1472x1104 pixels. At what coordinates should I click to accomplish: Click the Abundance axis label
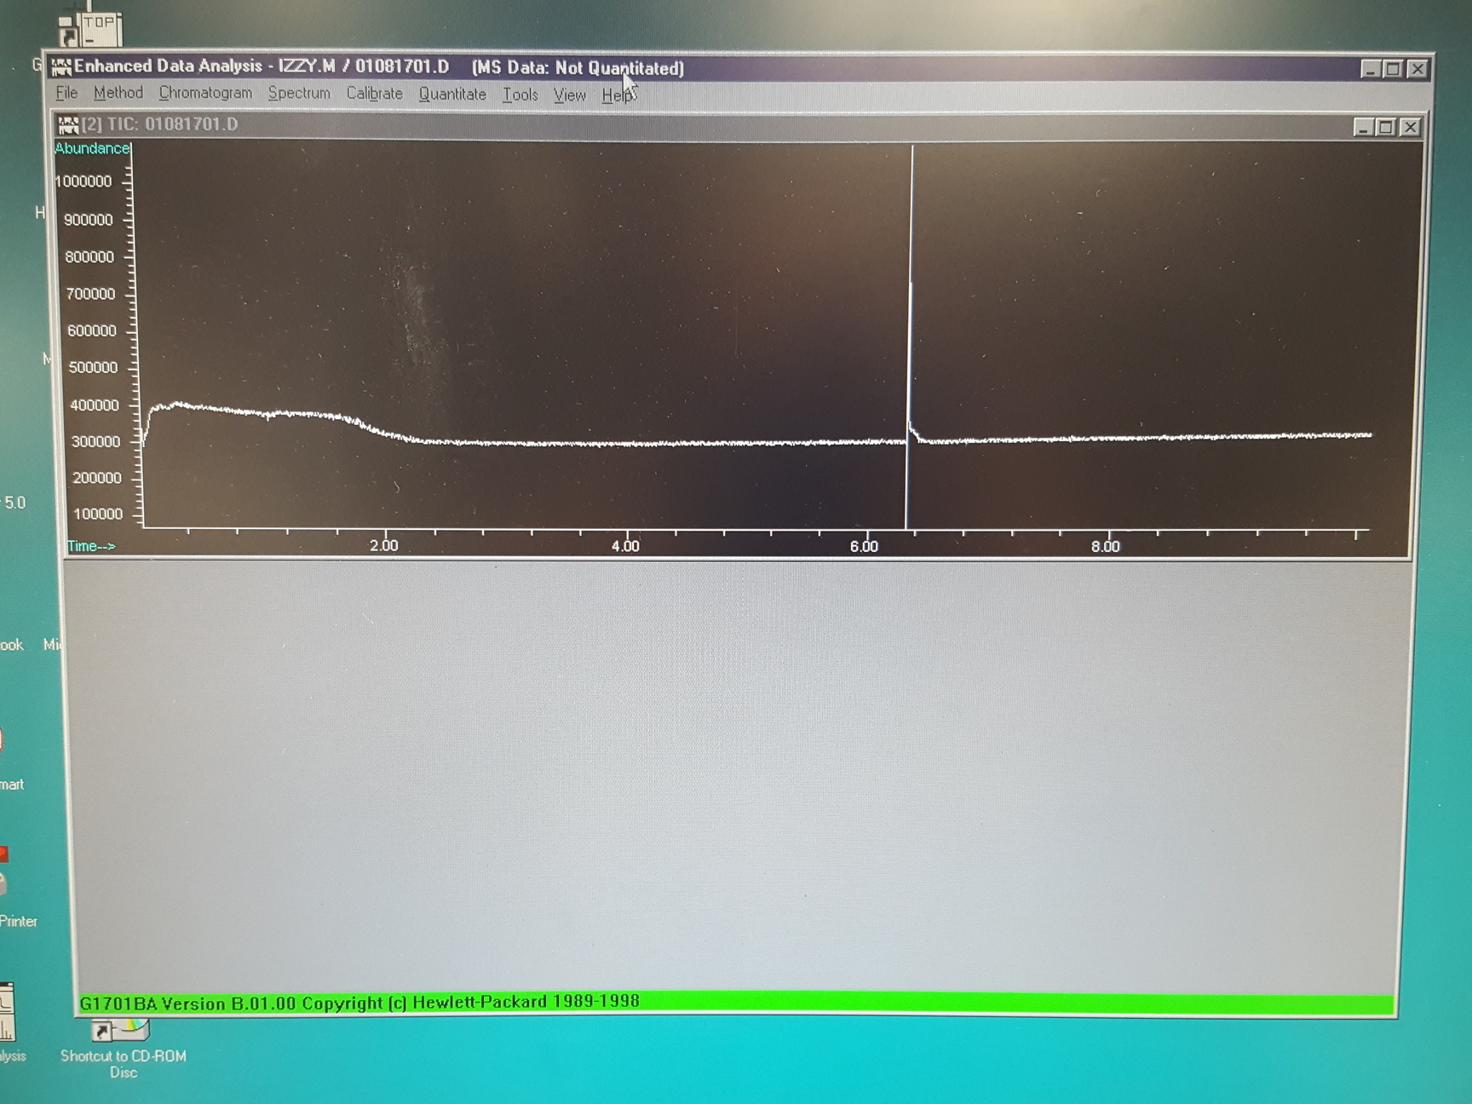(92, 148)
